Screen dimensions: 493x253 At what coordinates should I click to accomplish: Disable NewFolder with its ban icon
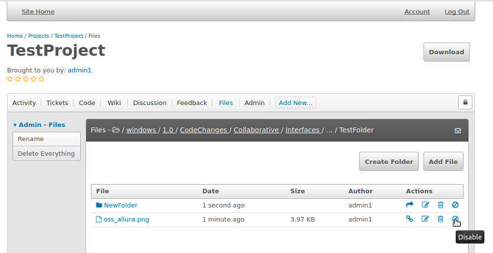[455, 205]
